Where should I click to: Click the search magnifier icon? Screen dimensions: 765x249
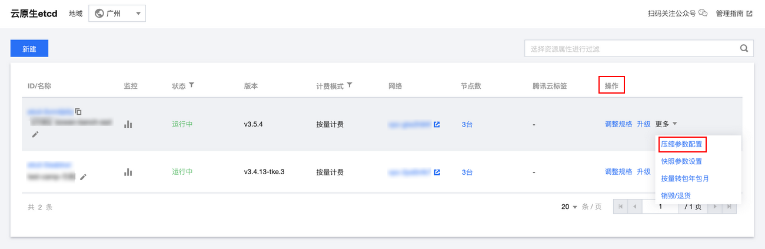(x=744, y=49)
